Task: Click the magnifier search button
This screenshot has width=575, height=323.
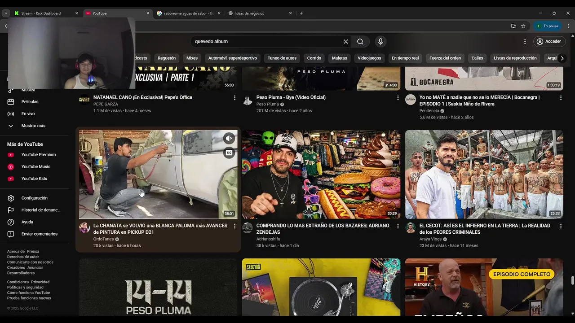Action: click(x=360, y=41)
